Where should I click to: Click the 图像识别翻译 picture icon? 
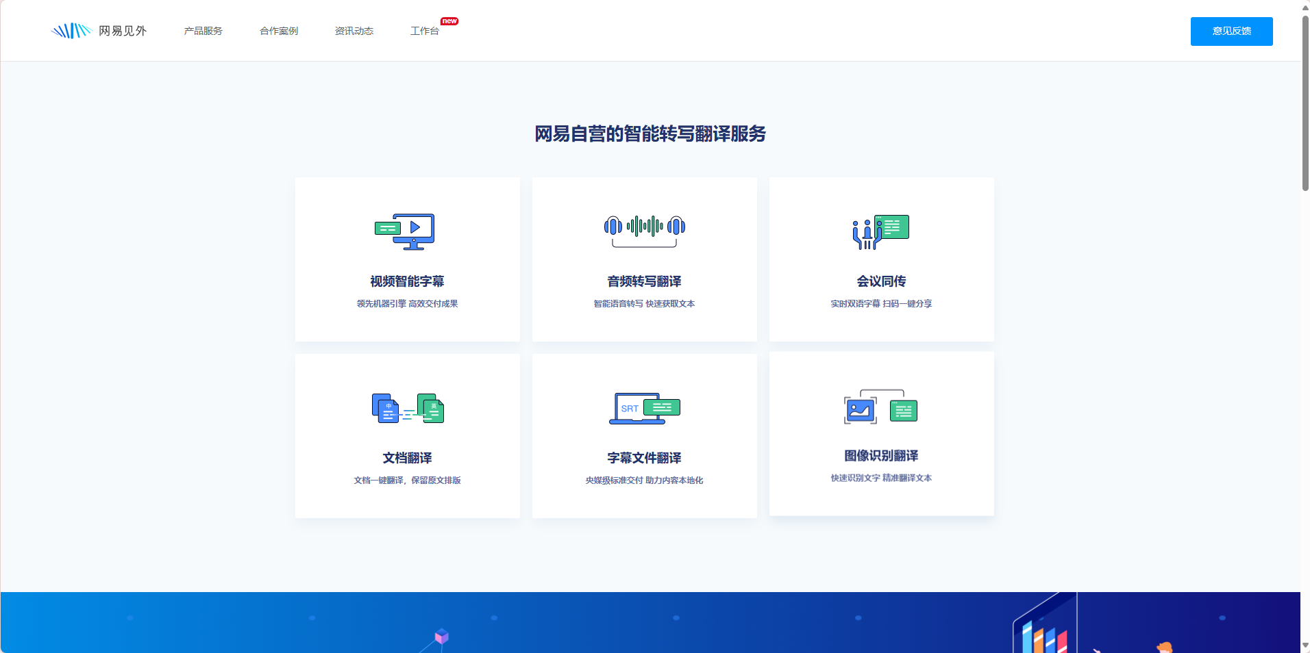880,407
